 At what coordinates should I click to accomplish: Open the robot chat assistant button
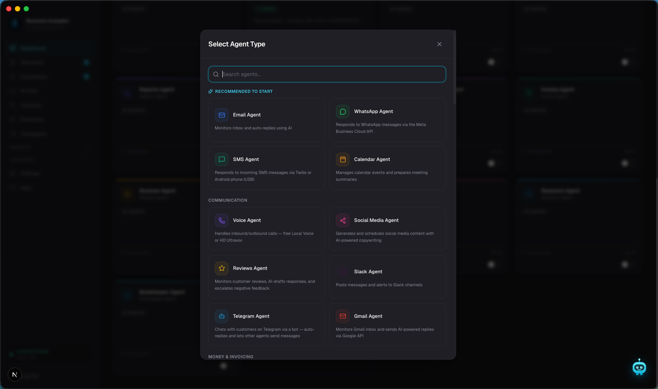(x=639, y=367)
